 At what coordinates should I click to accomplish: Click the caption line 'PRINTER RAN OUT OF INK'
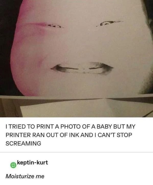(69, 135)
